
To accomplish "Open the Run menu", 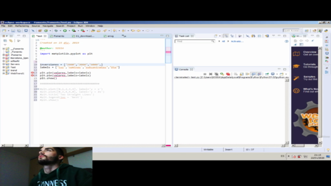I will point(80,26).
